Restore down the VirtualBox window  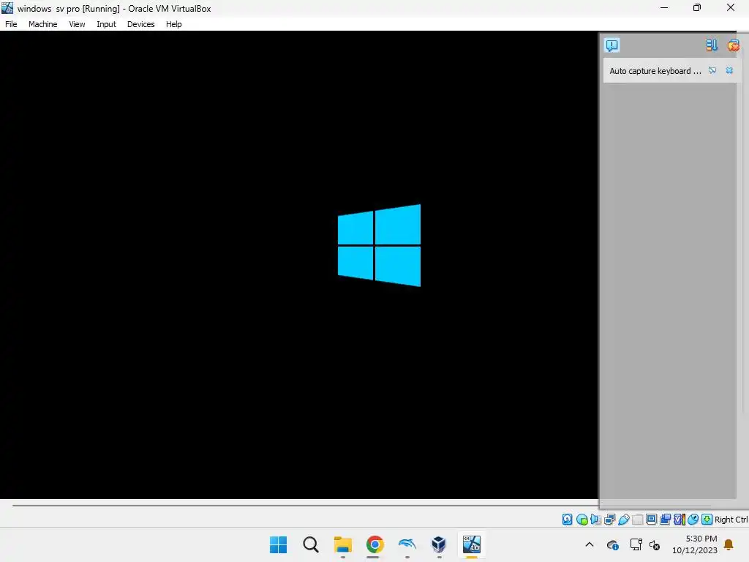click(x=697, y=7)
